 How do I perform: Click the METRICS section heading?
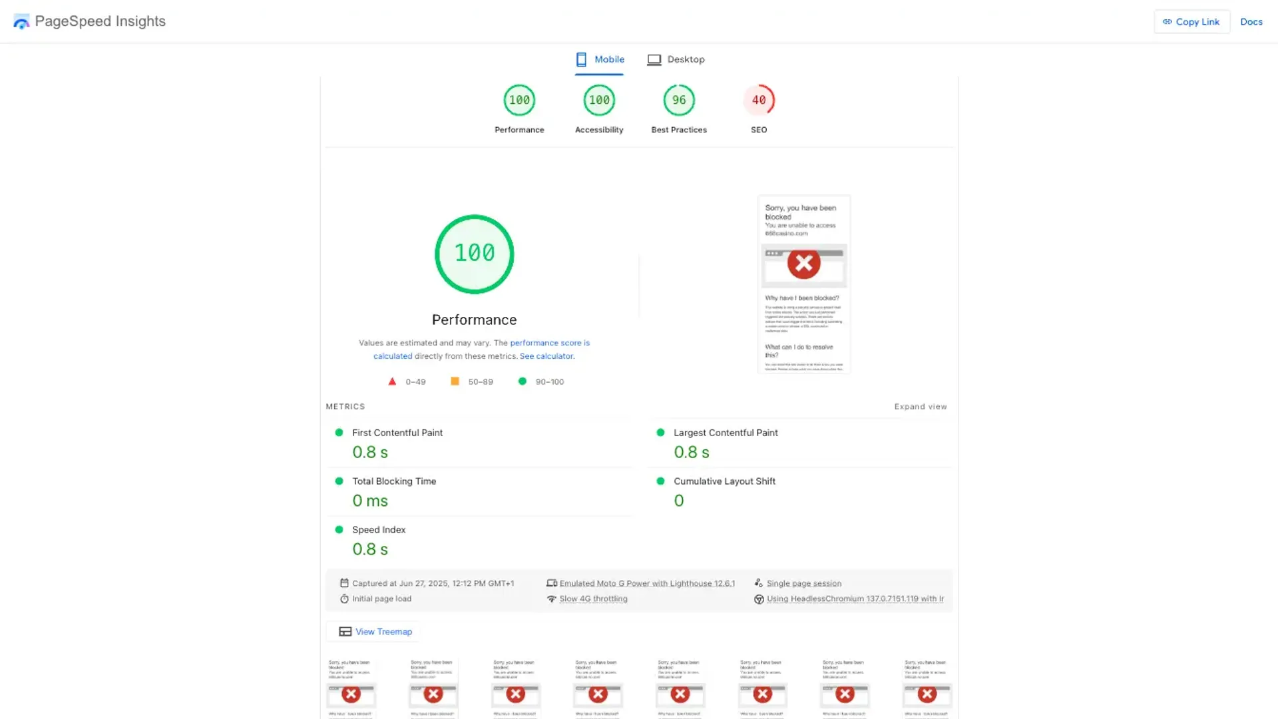pyautogui.click(x=345, y=407)
